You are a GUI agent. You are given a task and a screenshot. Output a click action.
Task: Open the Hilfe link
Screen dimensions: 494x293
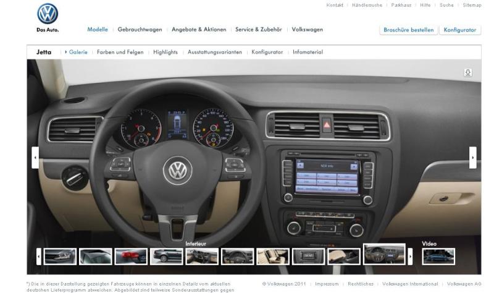coord(425,5)
